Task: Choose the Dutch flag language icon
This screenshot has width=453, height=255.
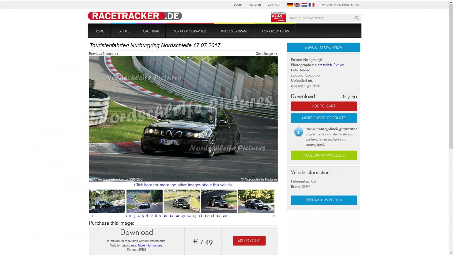Action: click(x=304, y=5)
